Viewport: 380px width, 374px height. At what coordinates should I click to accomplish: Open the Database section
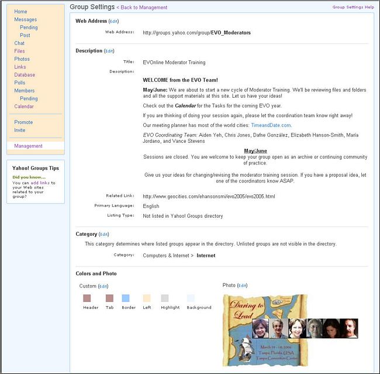(25, 75)
